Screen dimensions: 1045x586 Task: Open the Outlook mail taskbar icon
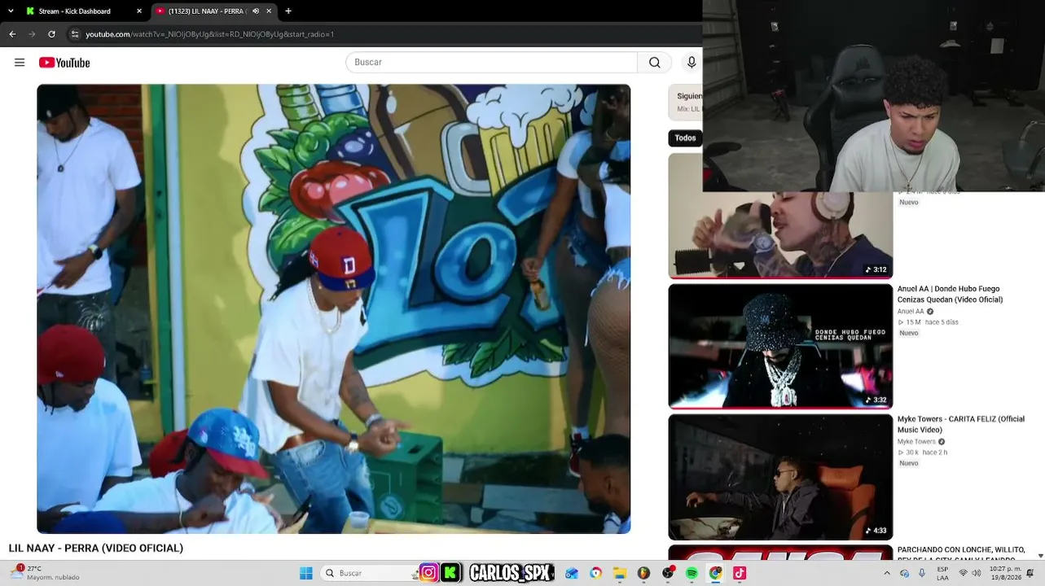click(x=572, y=573)
